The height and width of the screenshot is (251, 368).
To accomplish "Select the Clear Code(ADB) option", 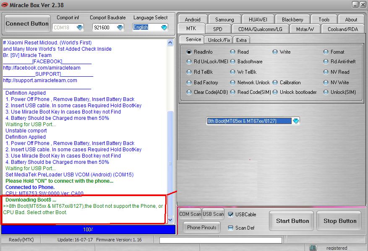I will click(189, 92).
